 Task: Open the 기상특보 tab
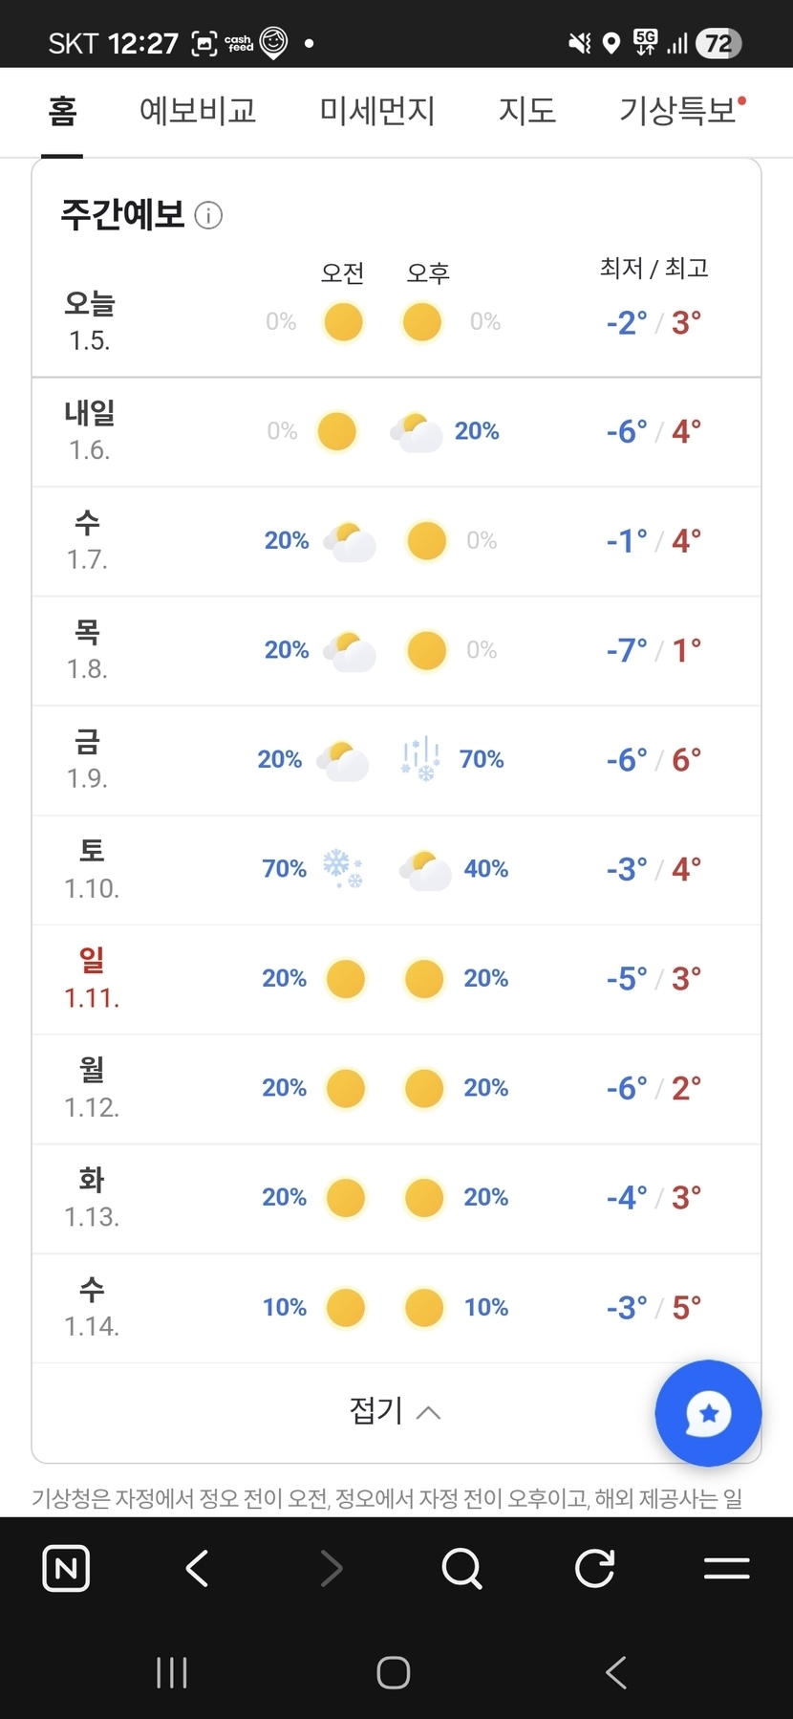[679, 112]
